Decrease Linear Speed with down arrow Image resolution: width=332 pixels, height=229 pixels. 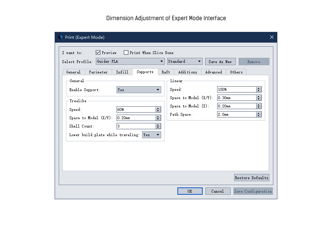point(259,91)
